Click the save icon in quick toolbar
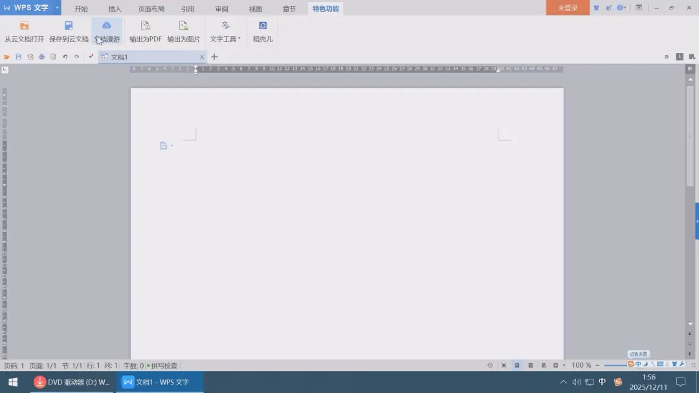Image resolution: width=699 pixels, height=393 pixels. click(x=18, y=57)
